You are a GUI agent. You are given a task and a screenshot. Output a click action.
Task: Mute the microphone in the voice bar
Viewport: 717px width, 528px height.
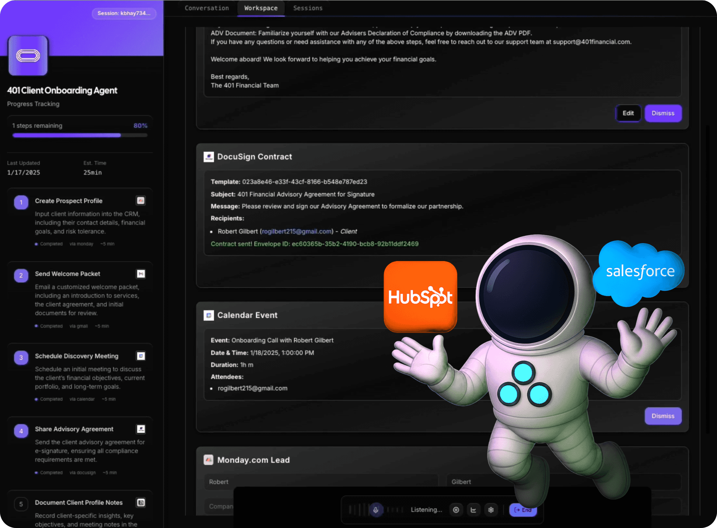pyautogui.click(x=376, y=510)
